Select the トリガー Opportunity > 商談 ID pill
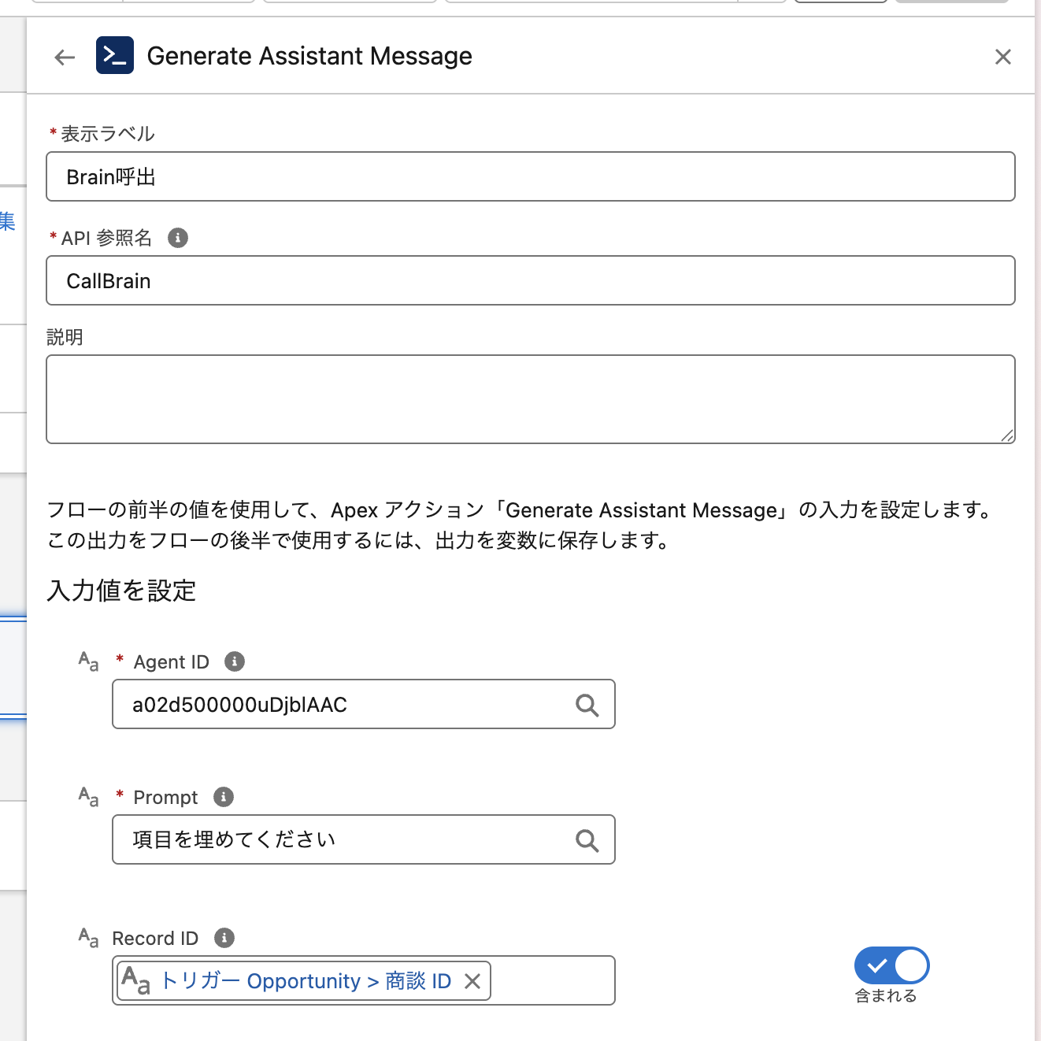 (306, 981)
